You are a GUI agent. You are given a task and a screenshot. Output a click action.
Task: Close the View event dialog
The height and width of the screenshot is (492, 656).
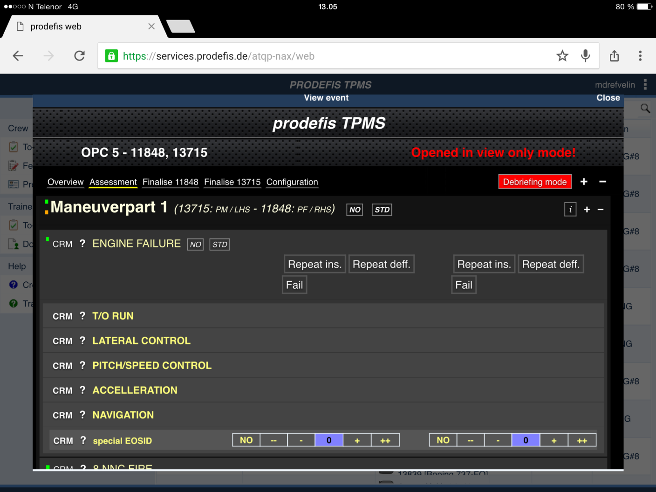point(608,98)
